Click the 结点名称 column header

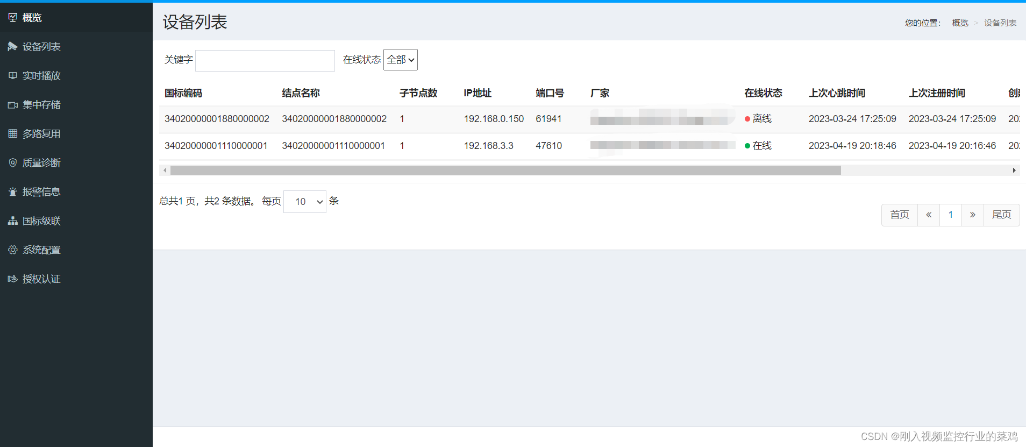pos(301,93)
